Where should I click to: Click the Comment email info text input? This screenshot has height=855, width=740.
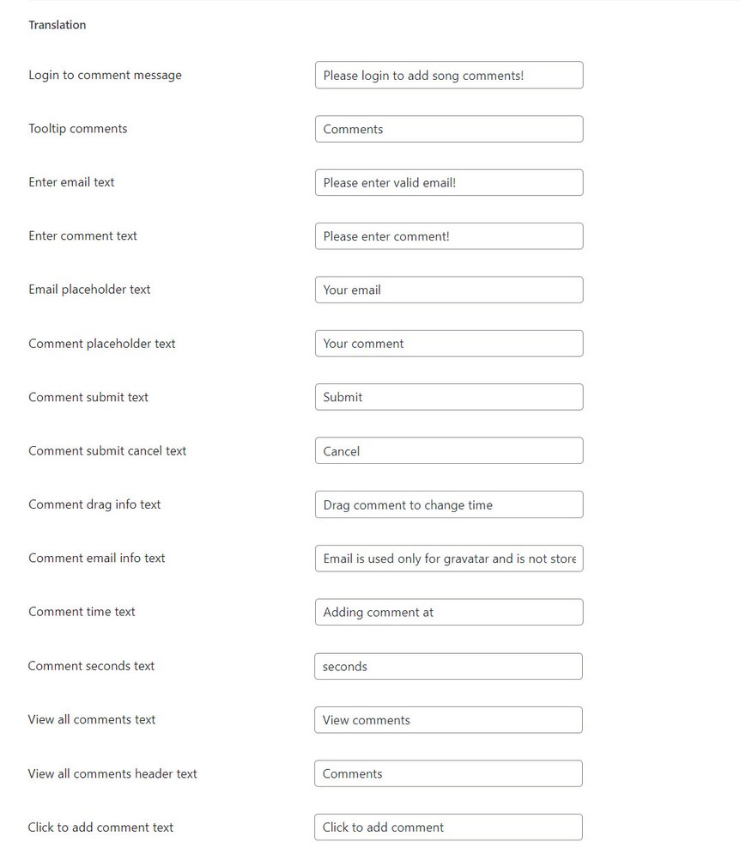click(x=448, y=558)
